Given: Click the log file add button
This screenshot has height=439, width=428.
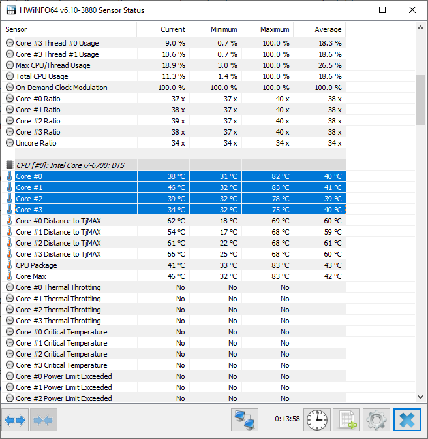Looking at the screenshot, I should coord(347,419).
